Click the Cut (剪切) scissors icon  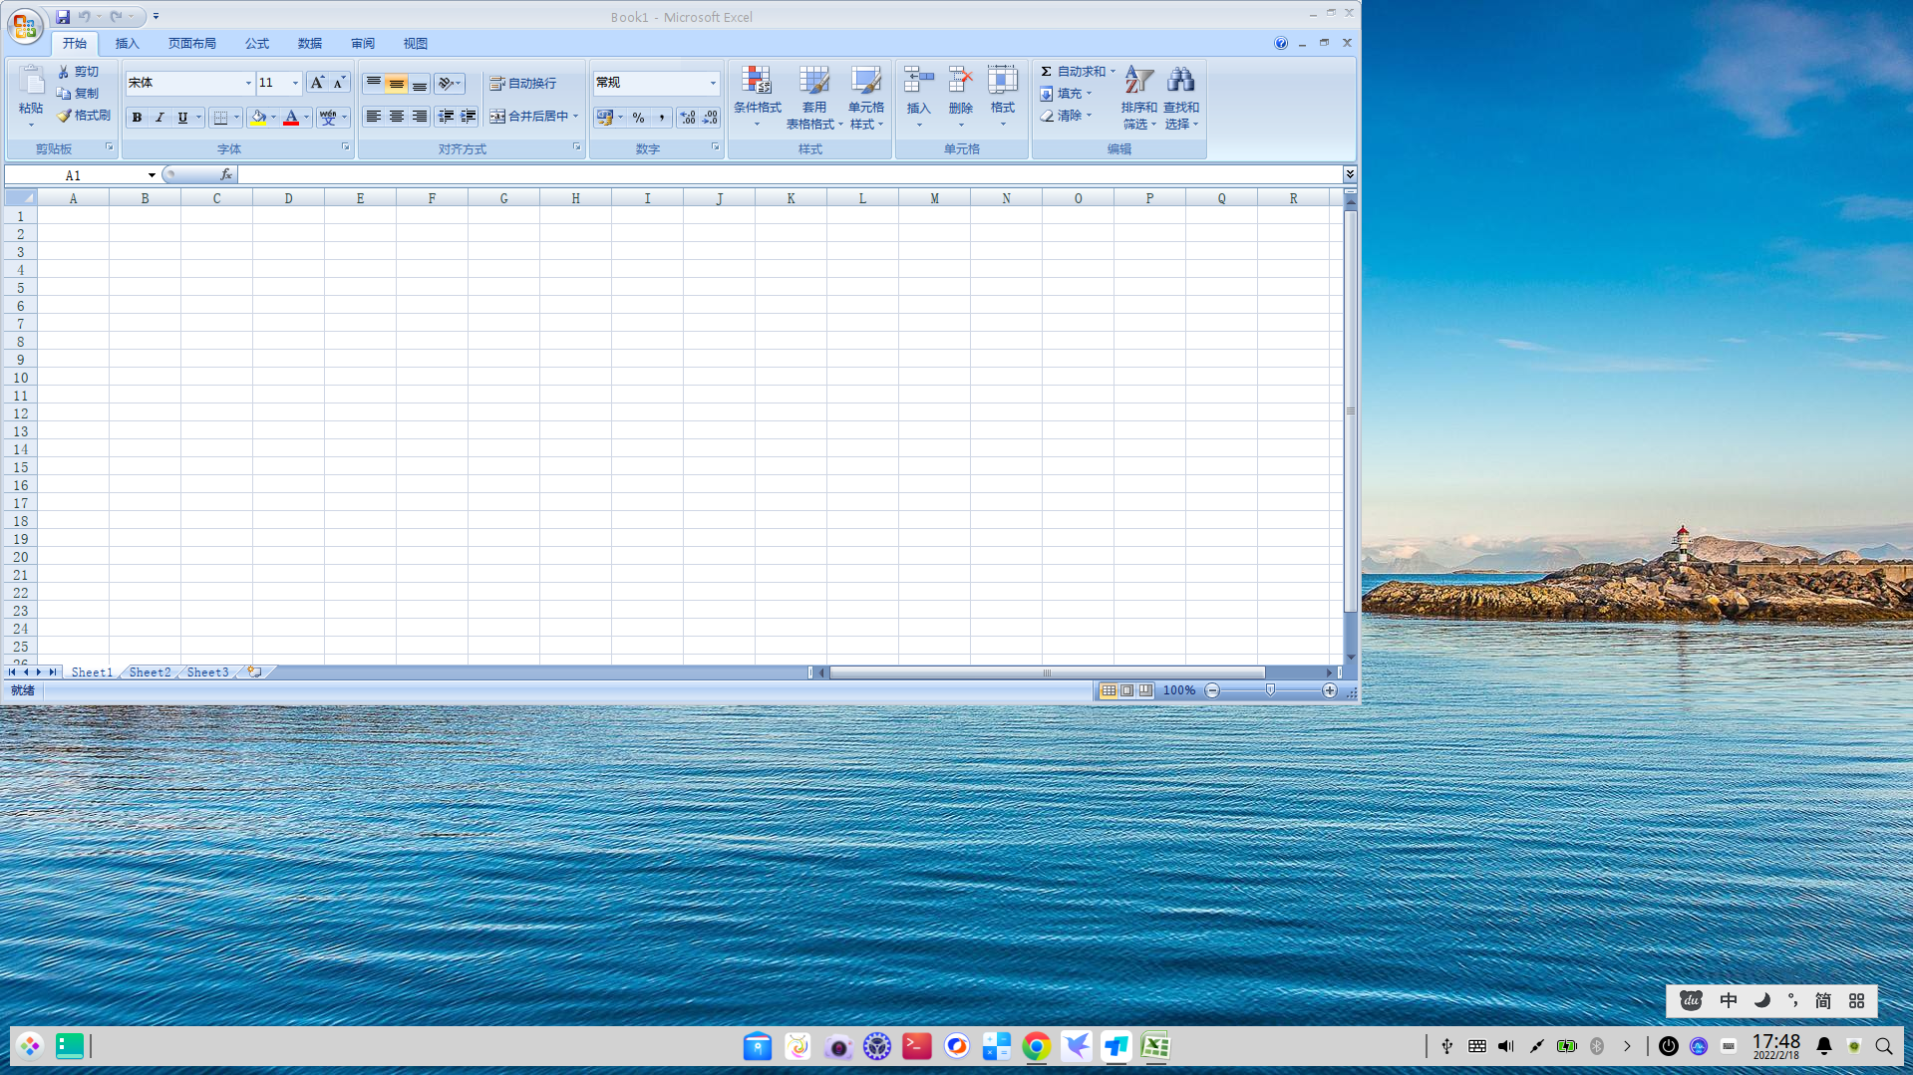tap(64, 72)
